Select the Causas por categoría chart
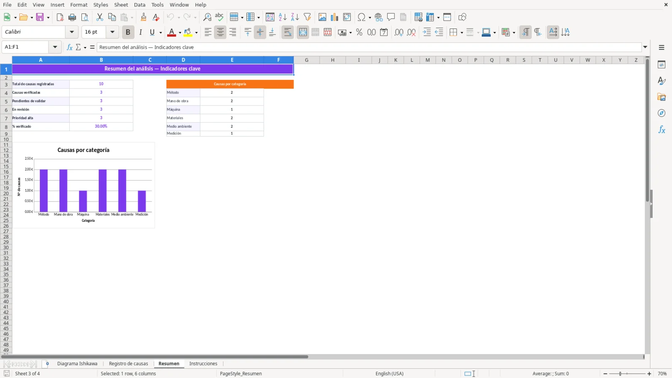The image size is (672, 378). (84, 185)
